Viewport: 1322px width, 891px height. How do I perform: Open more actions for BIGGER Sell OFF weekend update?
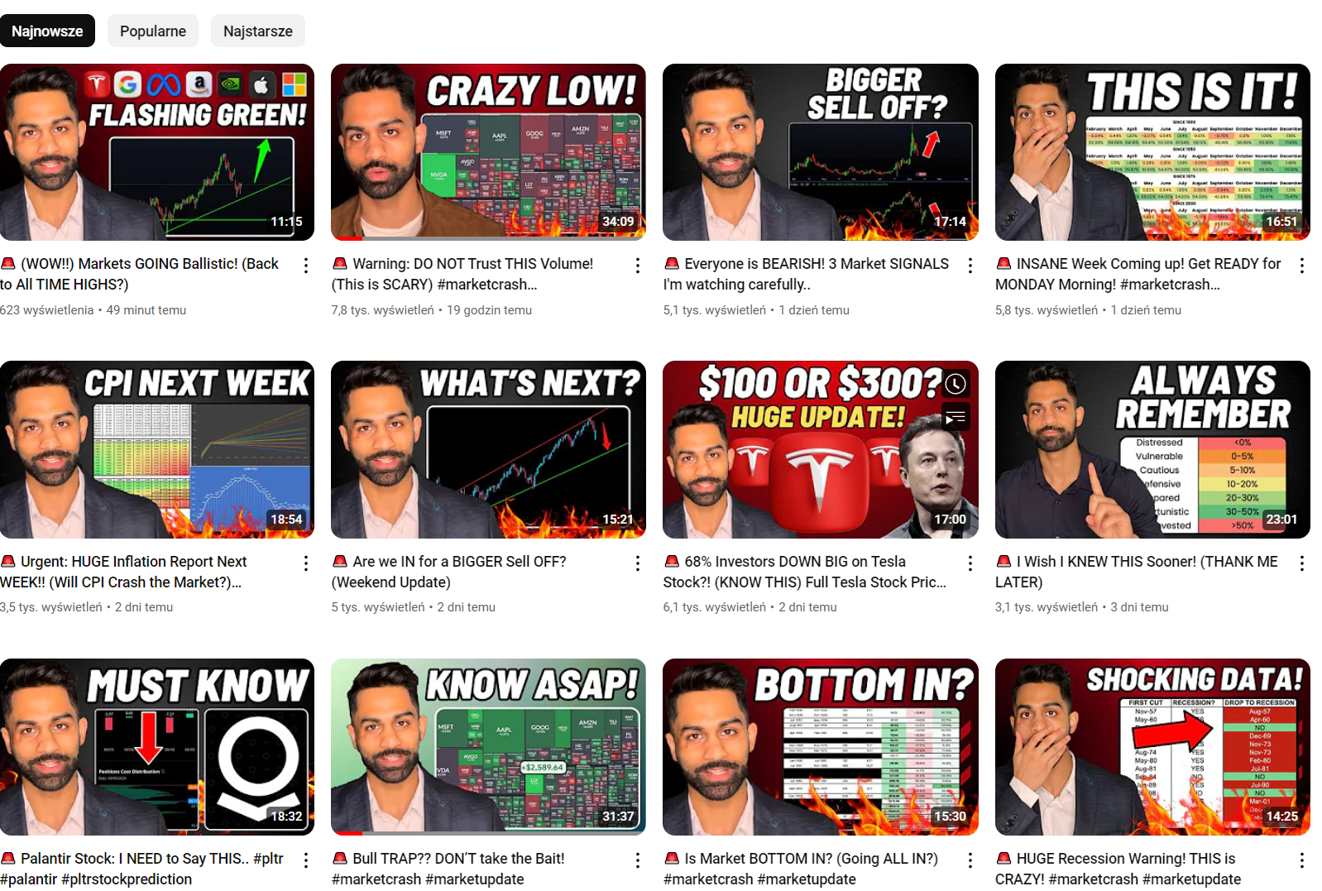point(638,563)
